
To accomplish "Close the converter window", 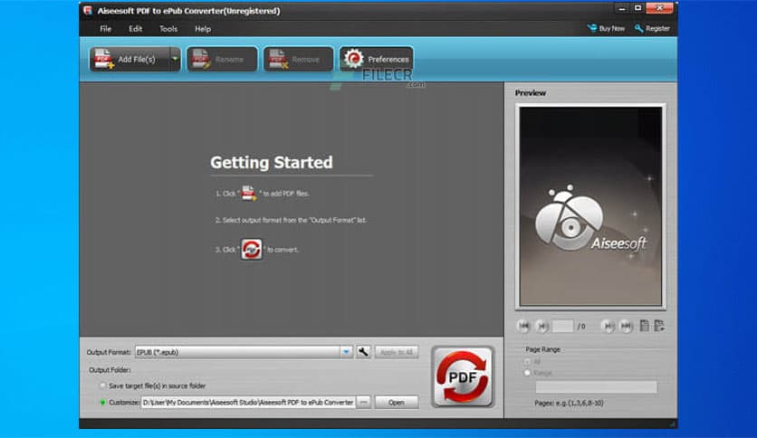I will pyautogui.click(x=659, y=8).
